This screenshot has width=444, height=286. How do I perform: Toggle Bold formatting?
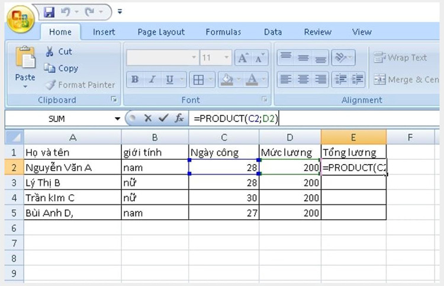point(135,79)
